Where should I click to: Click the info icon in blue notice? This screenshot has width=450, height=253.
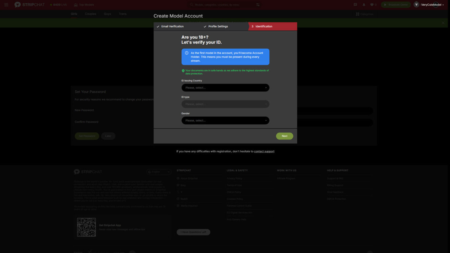pyautogui.click(x=187, y=53)
